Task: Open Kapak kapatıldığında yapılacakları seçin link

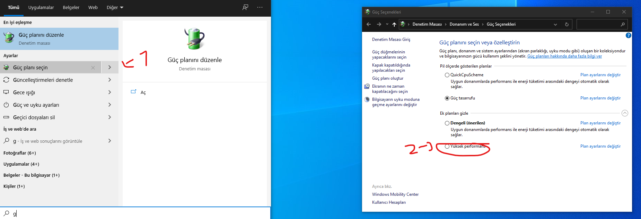Action: click(x=391, y=68)
